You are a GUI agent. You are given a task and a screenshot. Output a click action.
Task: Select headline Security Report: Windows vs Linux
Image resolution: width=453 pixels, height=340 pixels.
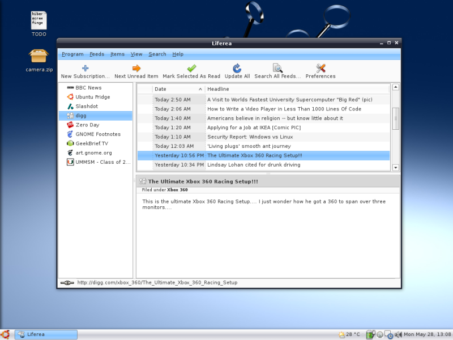[250, 137]
